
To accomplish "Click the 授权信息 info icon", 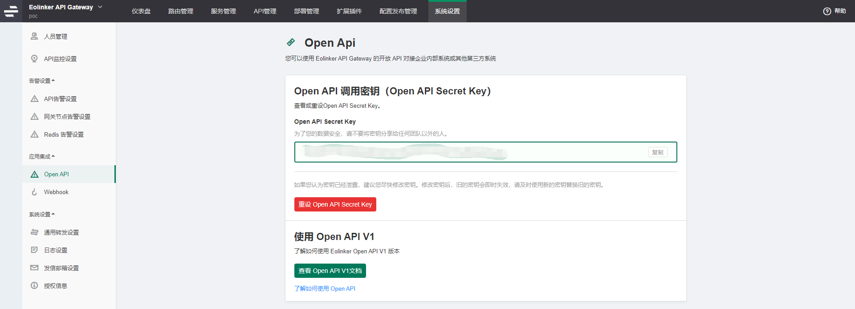I will coord(34,285).
